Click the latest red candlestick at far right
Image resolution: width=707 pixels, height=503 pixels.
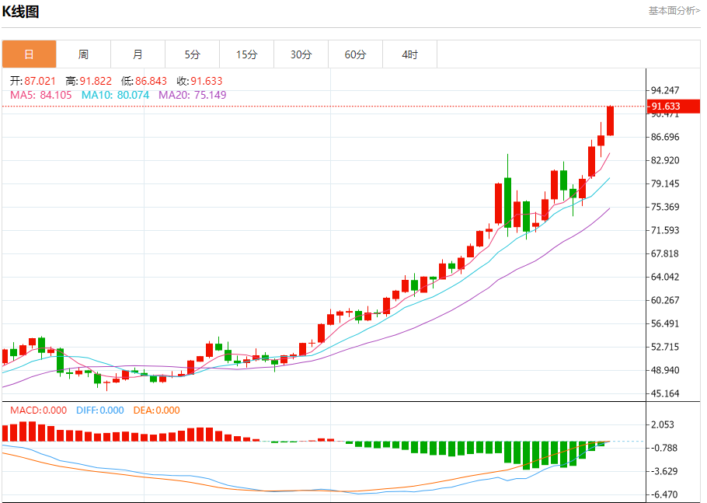pos(611,121)
